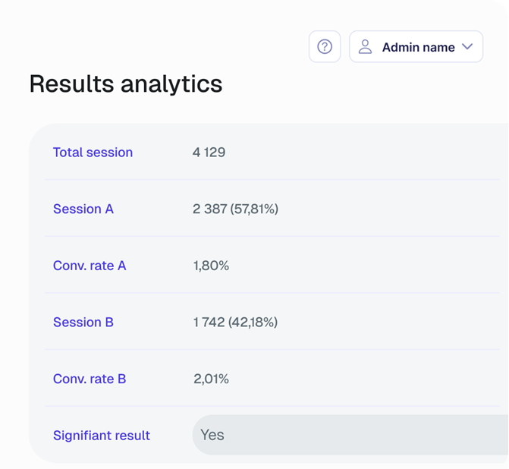
Task: Select the 1,80% conversion rate value
Action: pyautogui.click(x=211, y=266)
